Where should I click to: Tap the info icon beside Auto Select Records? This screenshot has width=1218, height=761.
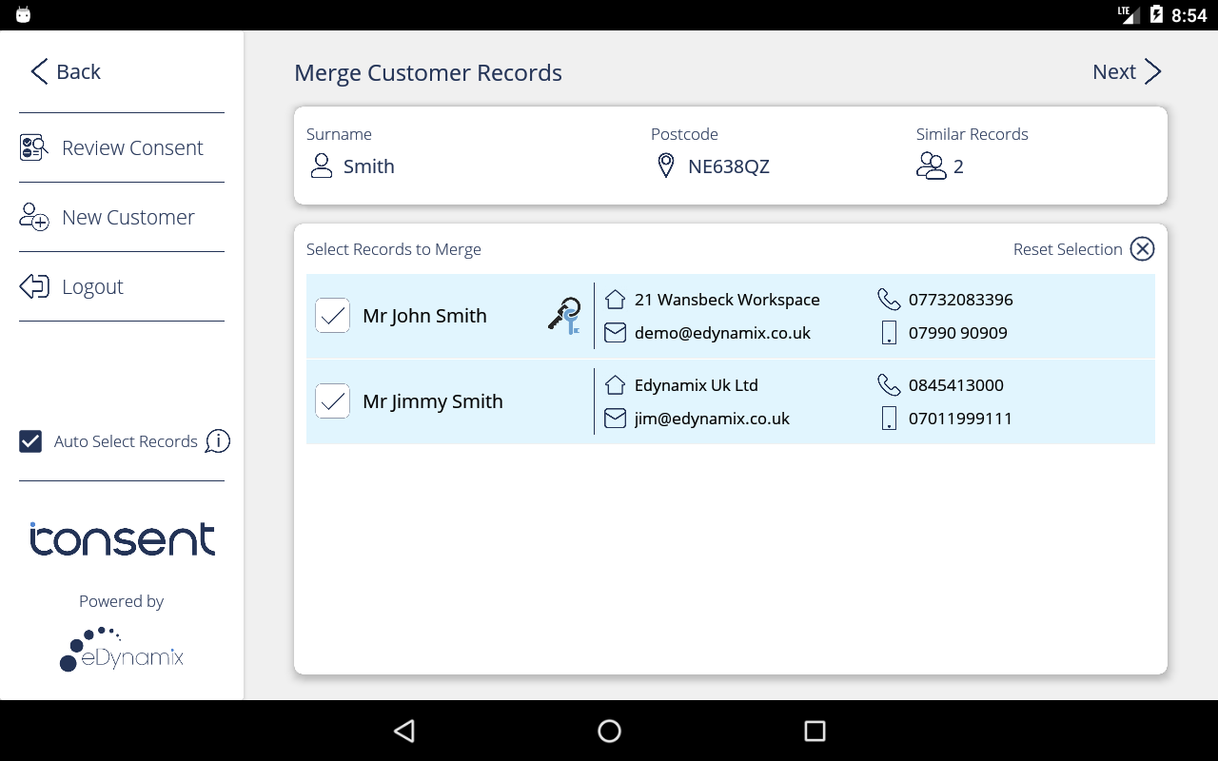[218, 441]
